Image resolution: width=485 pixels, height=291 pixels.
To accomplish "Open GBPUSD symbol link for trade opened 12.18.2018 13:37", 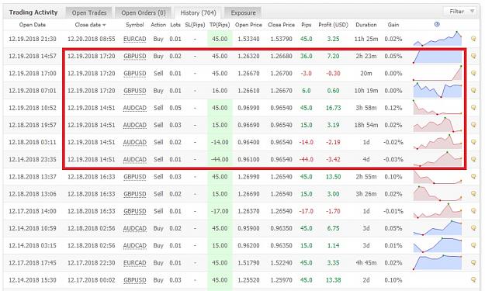I will coord(134,177).
